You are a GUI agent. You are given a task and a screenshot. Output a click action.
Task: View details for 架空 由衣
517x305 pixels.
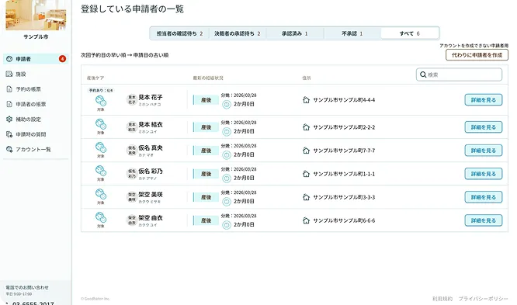tap(484, 220)
